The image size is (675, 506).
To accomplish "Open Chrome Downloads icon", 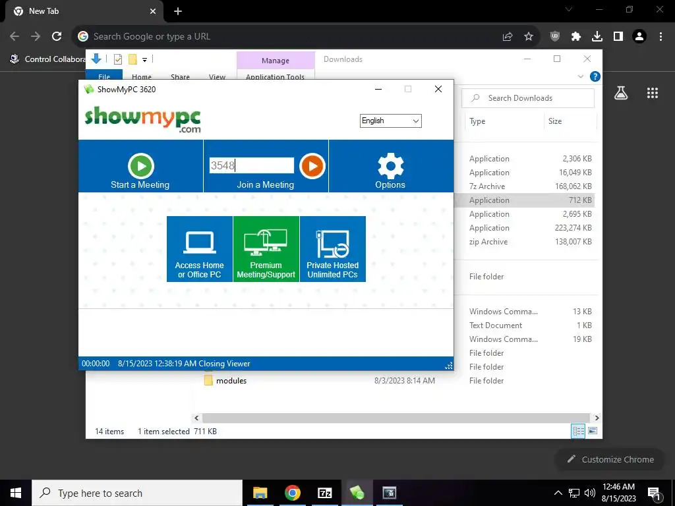I will (x=597, y=37).
